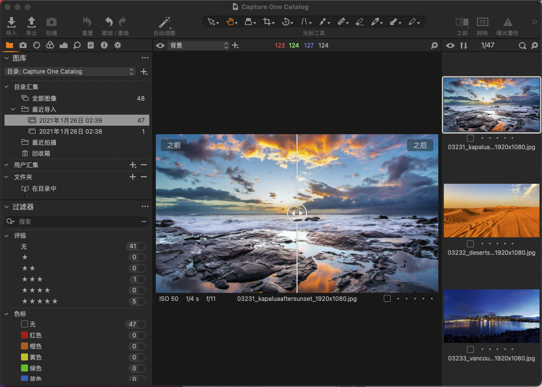Toggle the Exposure Warning triangle icon
The image size is (542, 387).
pos(507,23)
